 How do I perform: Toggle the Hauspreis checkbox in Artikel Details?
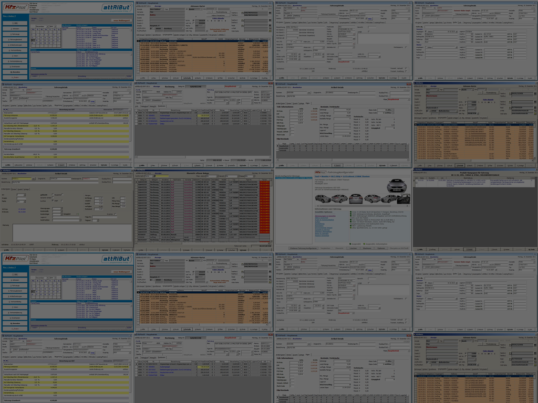pyautogui.click(x=63, y=194)
